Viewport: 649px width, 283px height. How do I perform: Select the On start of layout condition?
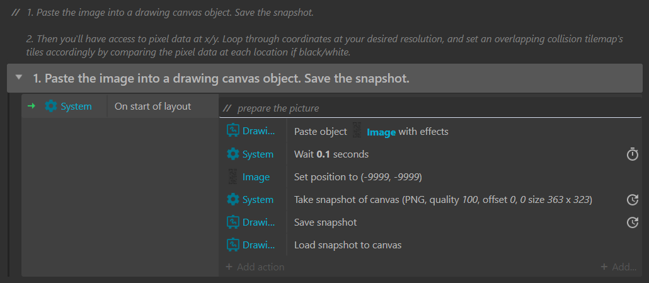tap(152, 107)
